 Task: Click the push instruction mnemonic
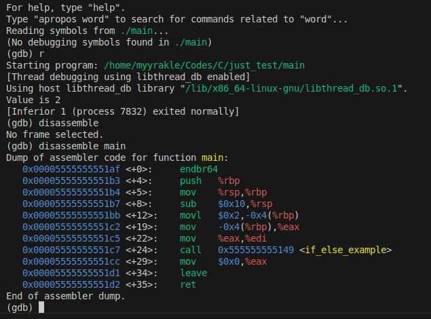tap(191, 181)
